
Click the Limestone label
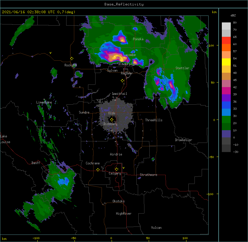click(x=44, y=102)
